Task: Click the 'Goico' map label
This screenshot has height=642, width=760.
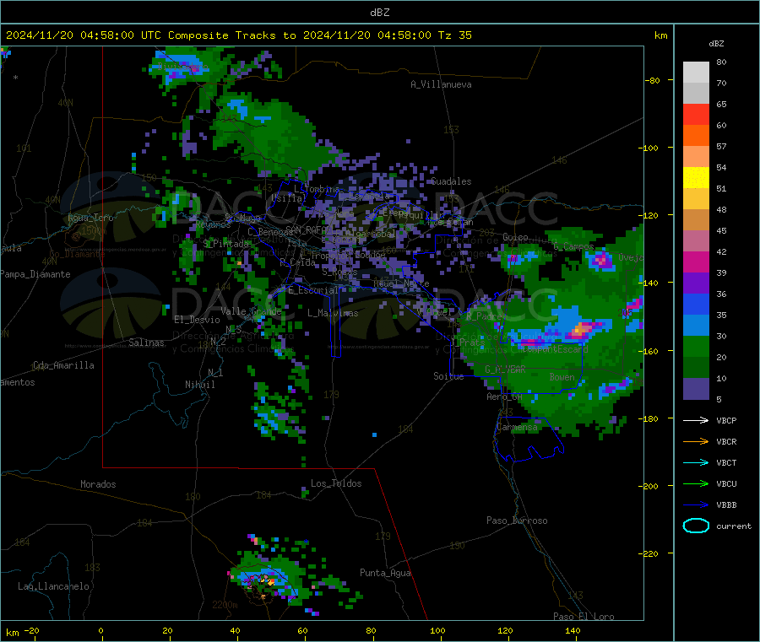Action: 515,237
